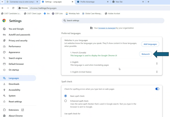This screenshot has width=170, height=117.
Task: Open About Chrome page
Action: (16, 116)
